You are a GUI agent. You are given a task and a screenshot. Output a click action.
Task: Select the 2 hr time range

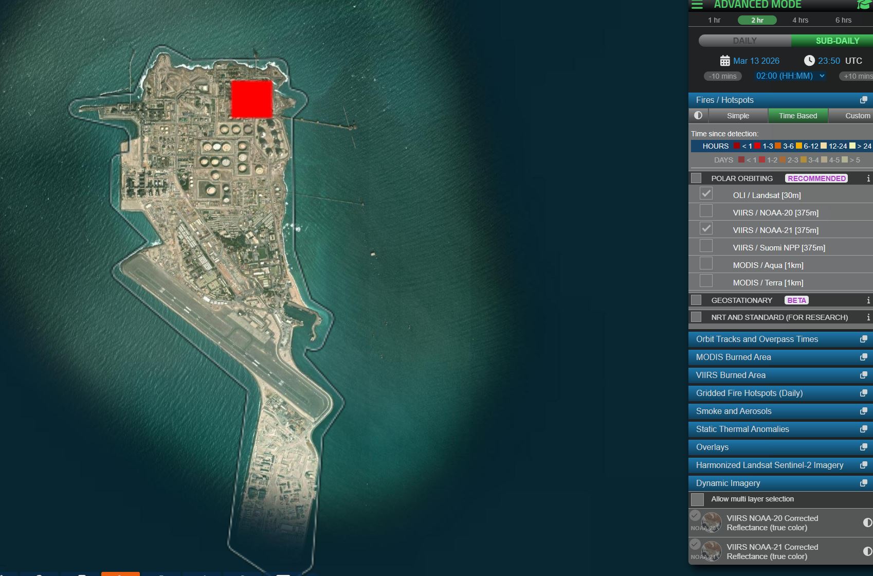(757, 20)
